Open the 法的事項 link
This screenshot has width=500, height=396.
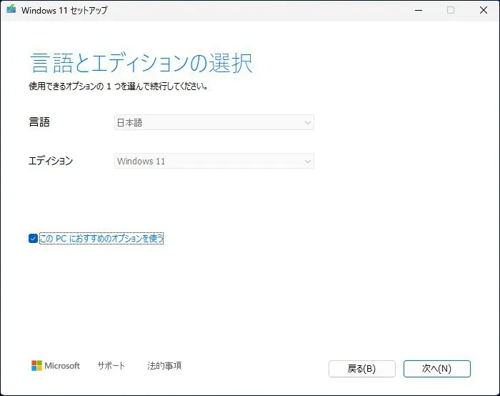[x=164, y=366]
